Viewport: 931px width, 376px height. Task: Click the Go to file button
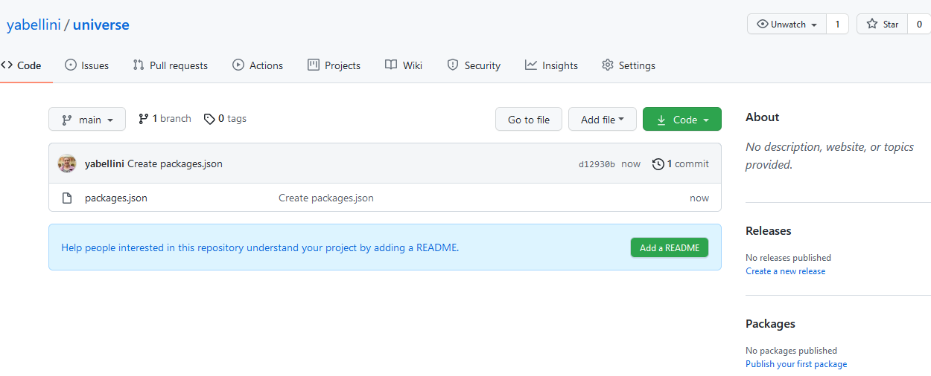pos(528,120)
